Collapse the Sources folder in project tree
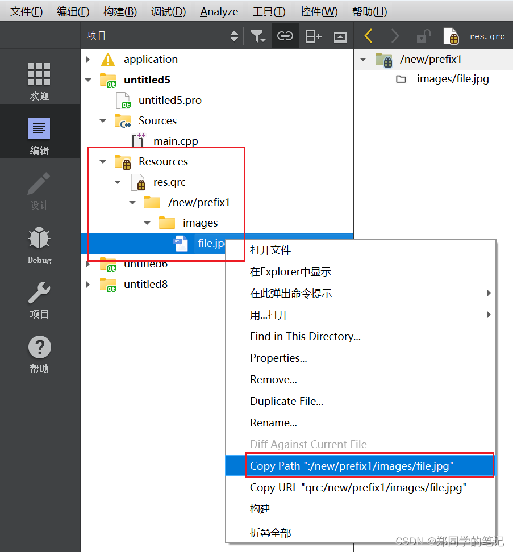This screenshot has width=513, height=552. 104,120
